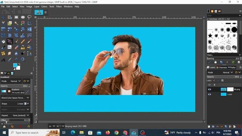
Task: Select the Cage Transform tool
Action: (x=29, y=35)
